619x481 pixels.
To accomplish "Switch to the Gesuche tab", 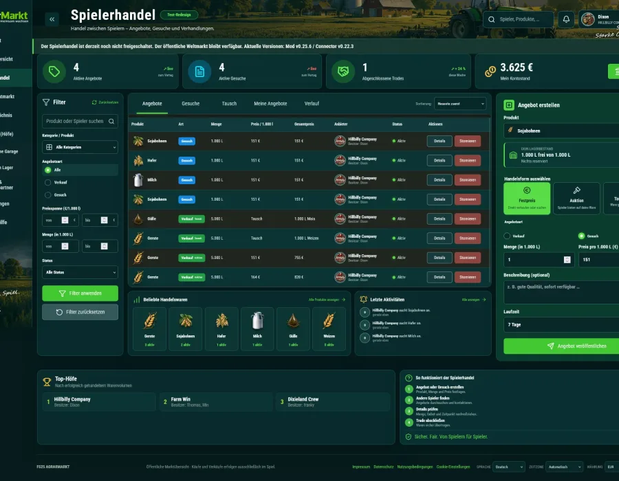I will point(191,104).
